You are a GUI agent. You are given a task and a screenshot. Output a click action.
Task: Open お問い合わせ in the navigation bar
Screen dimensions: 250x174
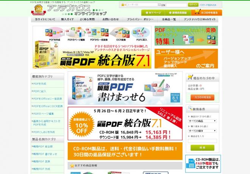coord(111,19)
